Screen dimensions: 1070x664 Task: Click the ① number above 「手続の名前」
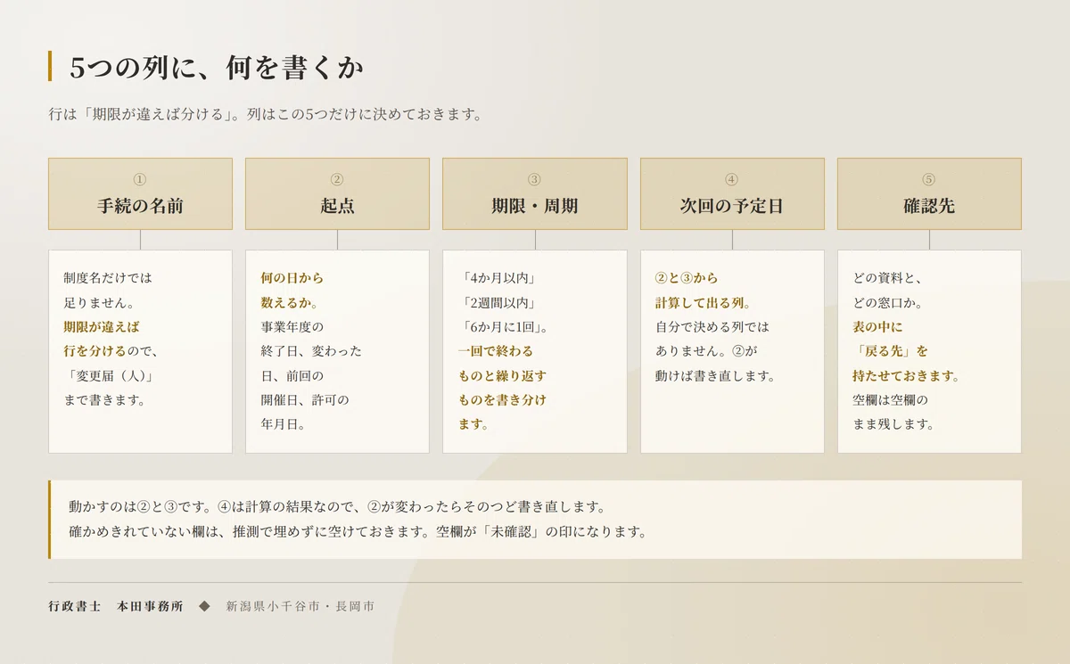tap(140, 179)
